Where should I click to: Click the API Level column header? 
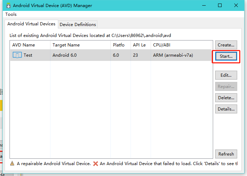139,45
